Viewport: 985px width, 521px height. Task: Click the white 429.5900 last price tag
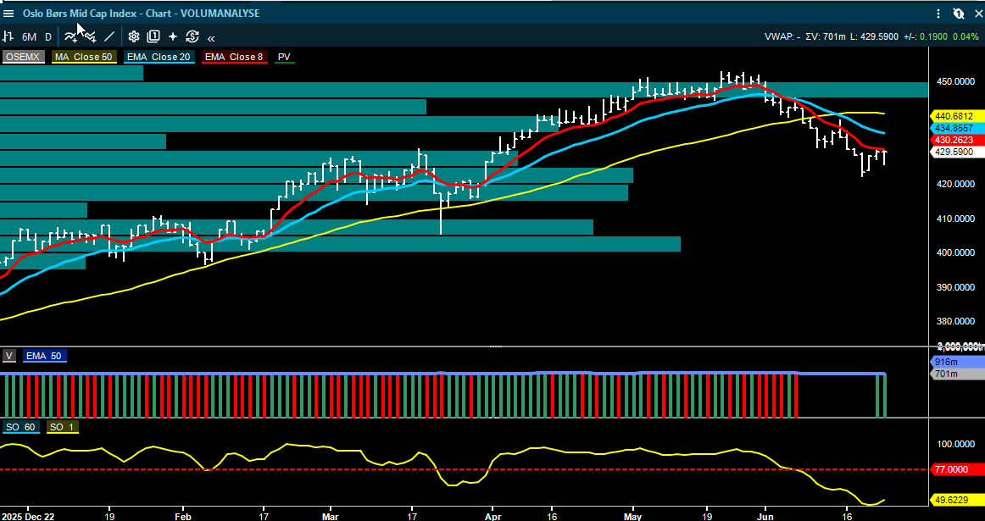[x=956, y=152]
